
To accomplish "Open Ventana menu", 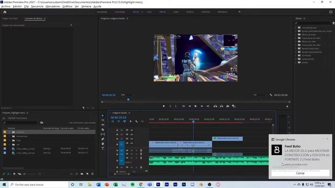I will [x=86, y=6].
